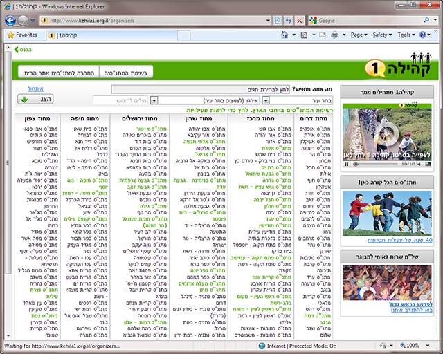Open מתנ"ס אריאל link
This screenshot has height=354, width=443.
coord(210,154)
